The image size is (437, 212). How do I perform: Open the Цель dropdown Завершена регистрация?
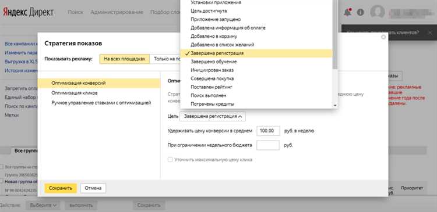click(x=213, y=116)
